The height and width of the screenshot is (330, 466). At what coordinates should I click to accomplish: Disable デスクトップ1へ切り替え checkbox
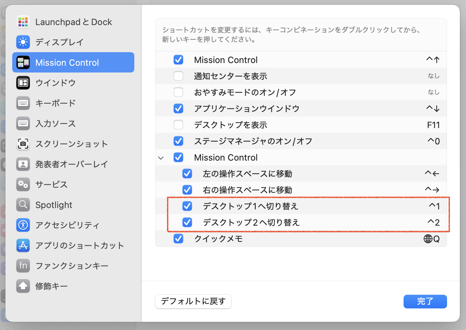pyautogui.click(x=187, y=206)
